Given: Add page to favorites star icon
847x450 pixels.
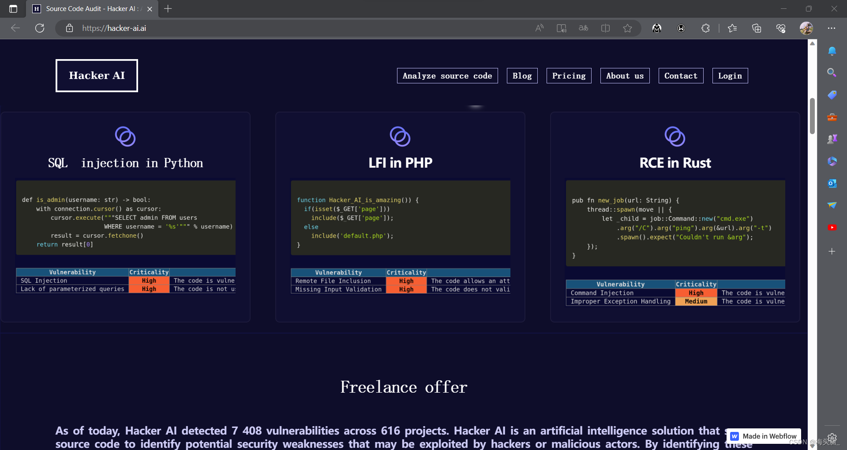Looking at the screenshot, I should pyautogui.click(x=627, y=28).
